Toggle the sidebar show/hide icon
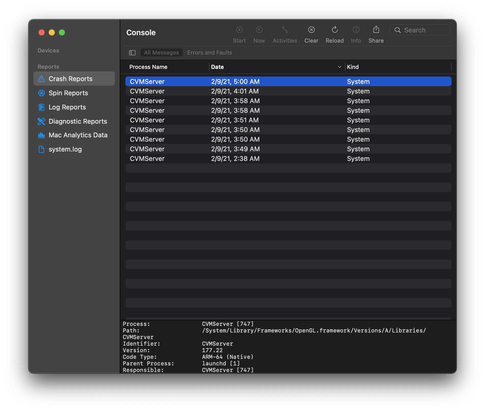 (132, 53)
